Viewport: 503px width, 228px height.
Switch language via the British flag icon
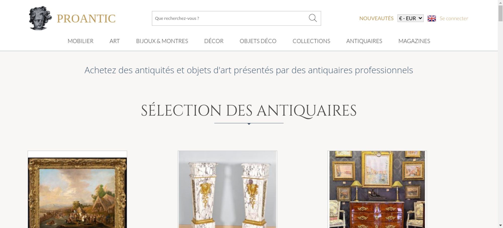(x=432, y=18)
